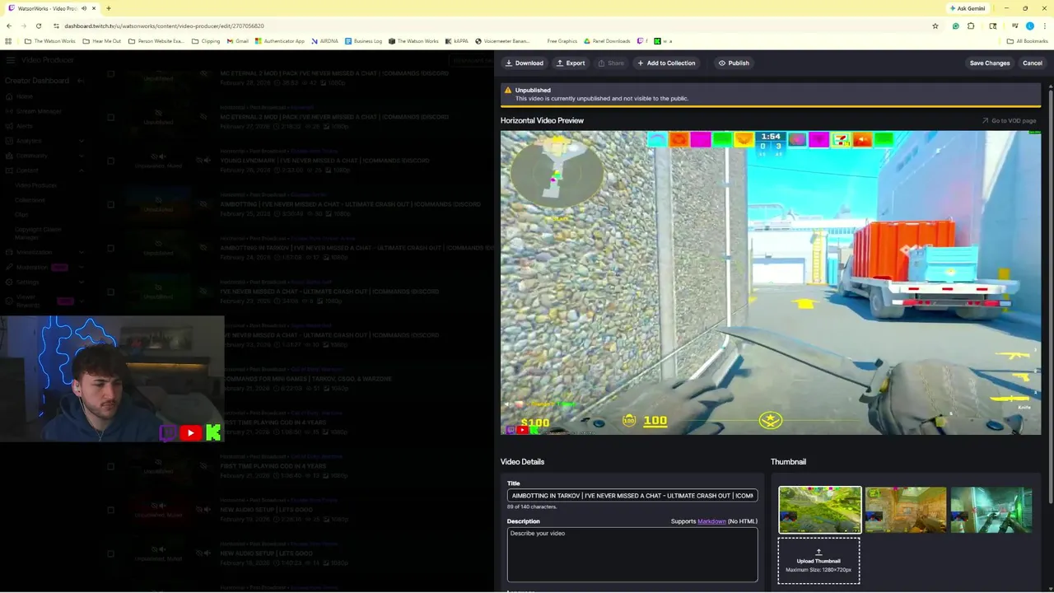The image size is (1054, 593).
Task: Open the Clipping bookmark folder
Action: pos(206,41)
